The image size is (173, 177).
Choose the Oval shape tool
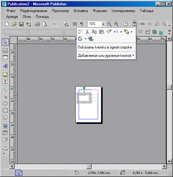pyautogui.click(x=5, y=103)
